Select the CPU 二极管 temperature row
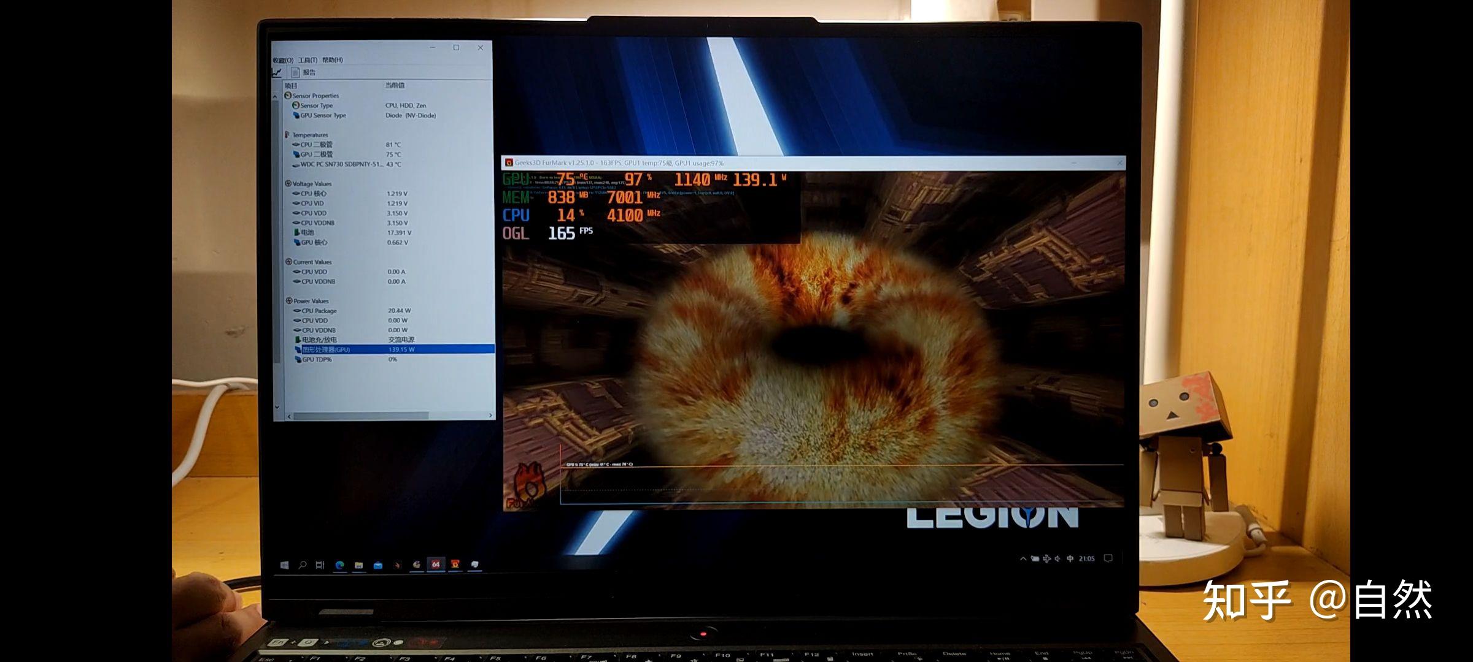 click(387, 145)
